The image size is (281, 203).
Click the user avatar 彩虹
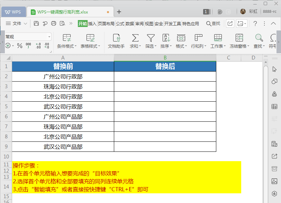(243, 11)
